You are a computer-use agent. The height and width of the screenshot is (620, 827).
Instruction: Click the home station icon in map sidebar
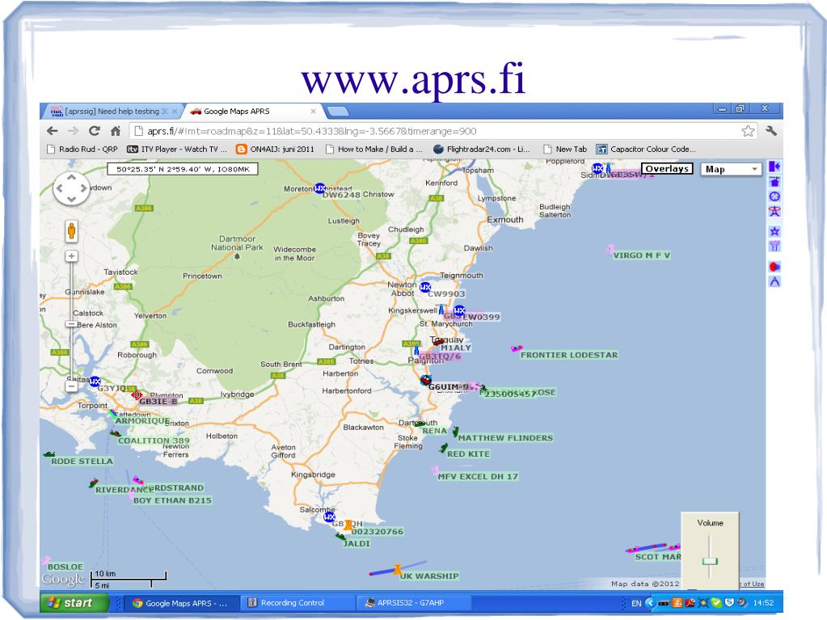[774, 182]
